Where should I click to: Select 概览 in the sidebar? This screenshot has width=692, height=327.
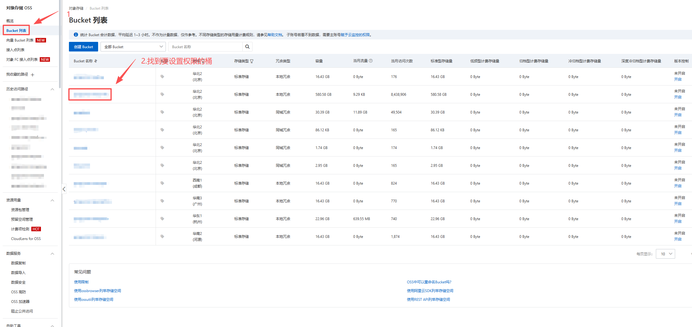point(10,21)
